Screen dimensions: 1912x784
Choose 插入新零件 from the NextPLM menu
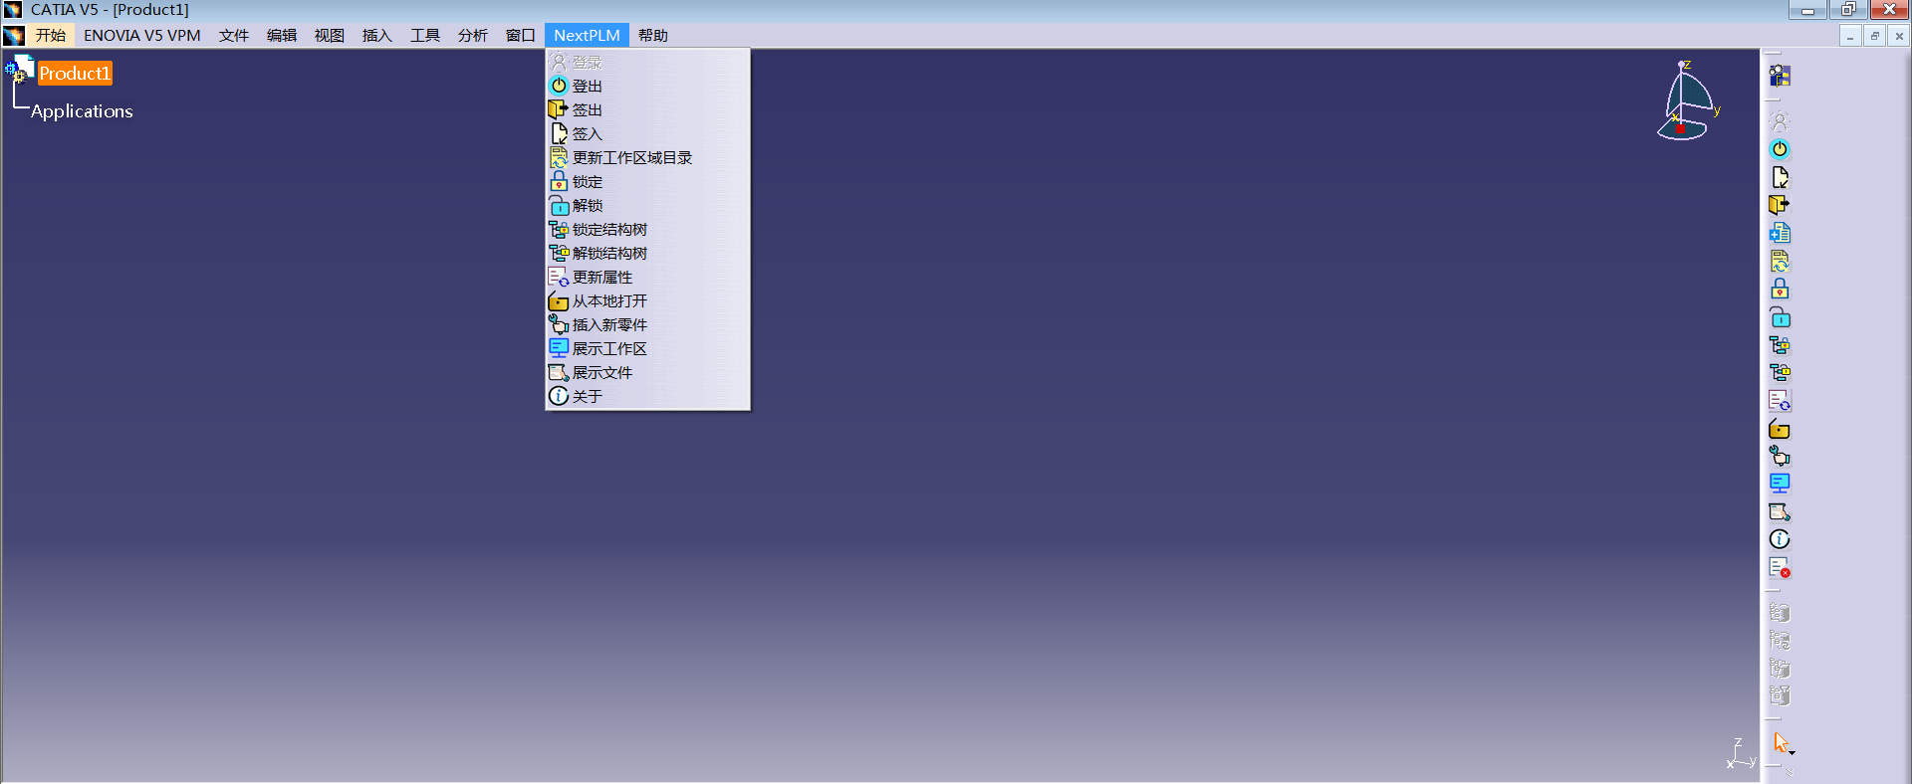tap(647, 325)
